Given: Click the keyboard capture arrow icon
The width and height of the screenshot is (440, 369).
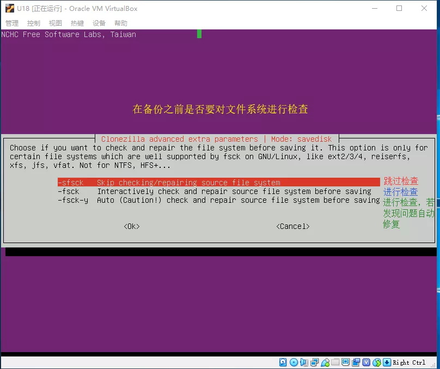Looking at the screenshot, I should click(x=387, y=362).
